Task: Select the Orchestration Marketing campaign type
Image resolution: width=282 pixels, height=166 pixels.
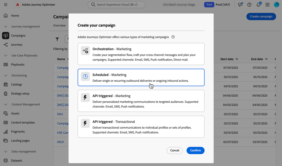Action: pos(141,54)
